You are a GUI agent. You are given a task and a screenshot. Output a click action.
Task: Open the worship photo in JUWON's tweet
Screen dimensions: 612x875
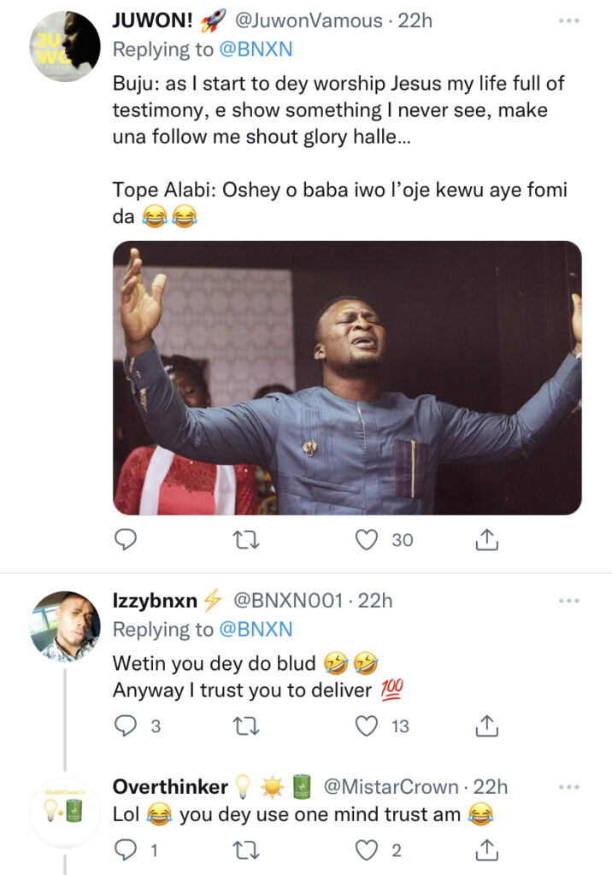coord(347,378)
